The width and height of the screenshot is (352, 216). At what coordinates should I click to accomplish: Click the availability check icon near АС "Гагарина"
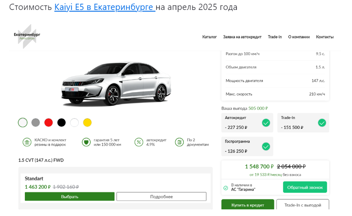coord(226,188)
